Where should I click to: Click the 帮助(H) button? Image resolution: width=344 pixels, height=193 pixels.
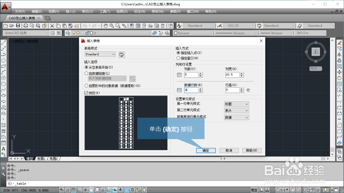(252, 150)
